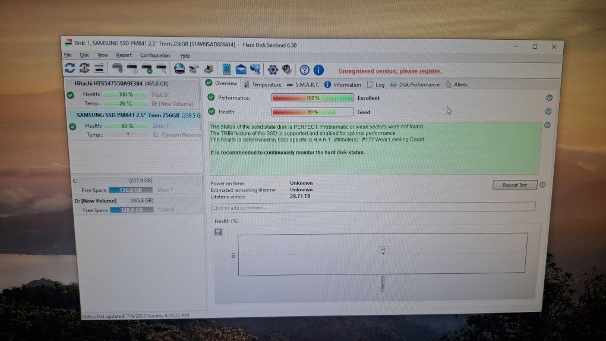
Task: Click green check icon beside Hitachi Health
Action: 70,94
